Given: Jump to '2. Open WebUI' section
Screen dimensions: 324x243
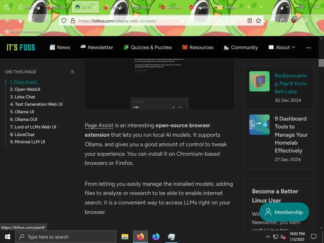Looking at the screenshot, I should pos(25,89).
